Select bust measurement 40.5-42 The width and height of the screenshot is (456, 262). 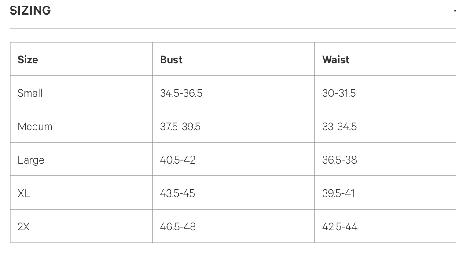tap(177, 160)
